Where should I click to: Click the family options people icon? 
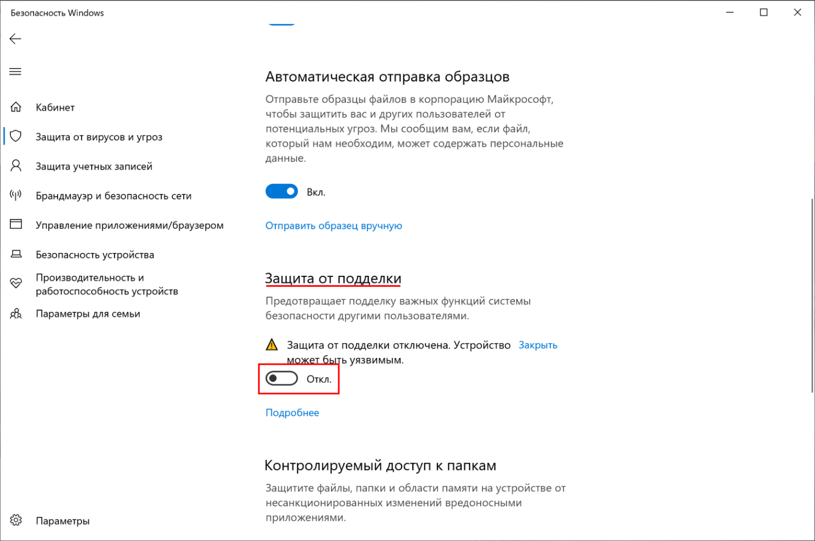(16, 314)
